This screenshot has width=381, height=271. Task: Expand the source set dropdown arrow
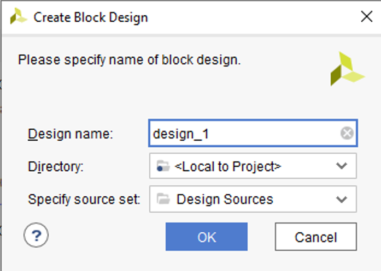[x=342, y=199]
